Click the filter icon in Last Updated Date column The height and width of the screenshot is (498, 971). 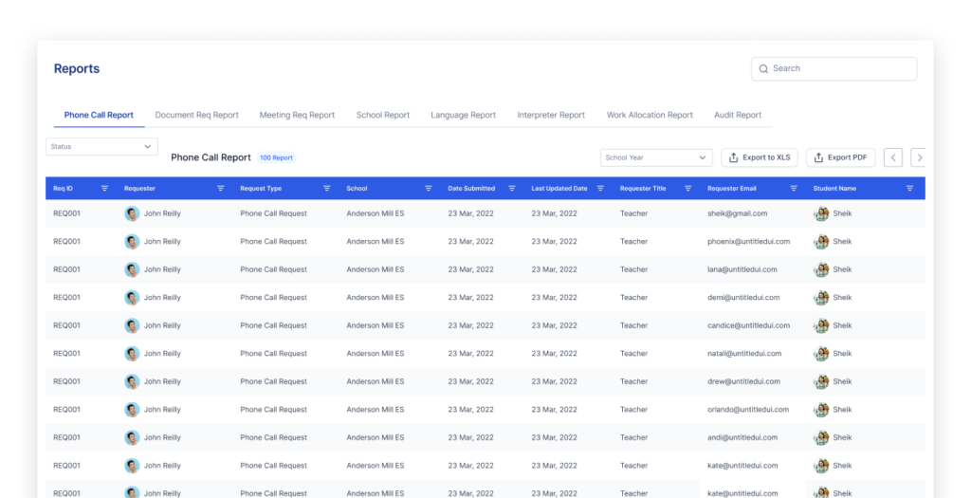[x=600, y=189]
